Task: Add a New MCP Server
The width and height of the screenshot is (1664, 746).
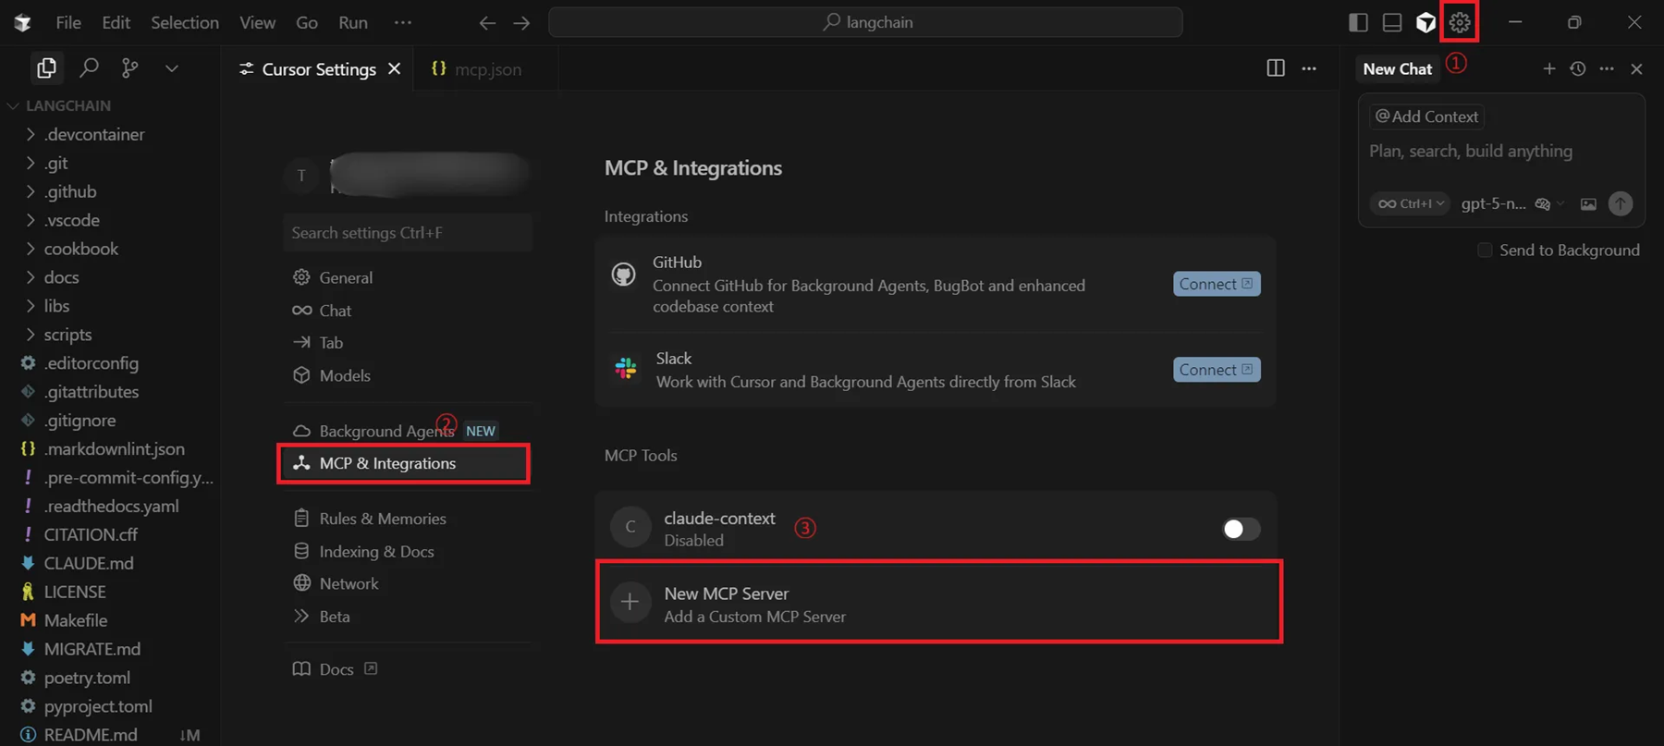Action: 938,604
